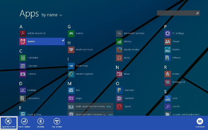
Task: Open Math Input Panel Accessory
Action: pos(90,106)
